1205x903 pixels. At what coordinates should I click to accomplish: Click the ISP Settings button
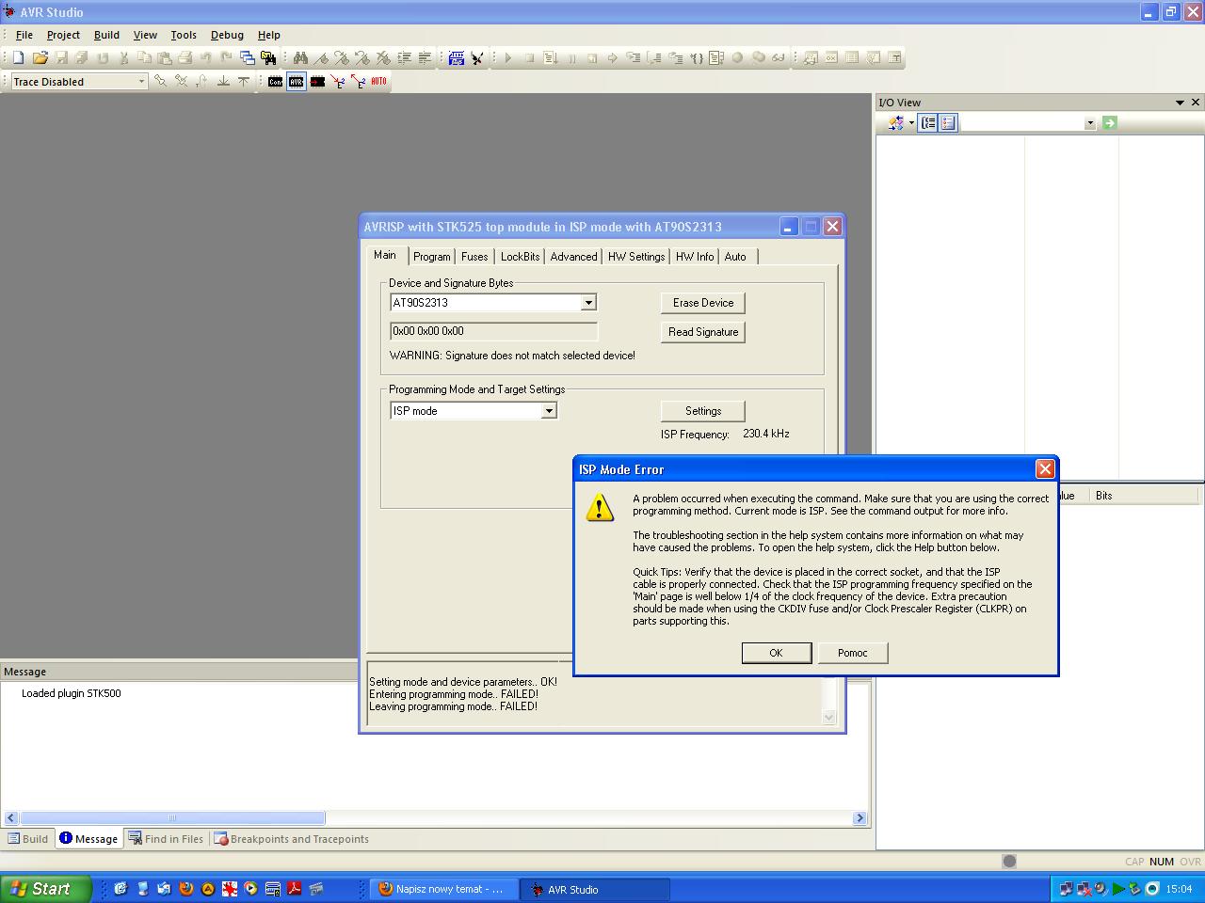pos(703,411)
